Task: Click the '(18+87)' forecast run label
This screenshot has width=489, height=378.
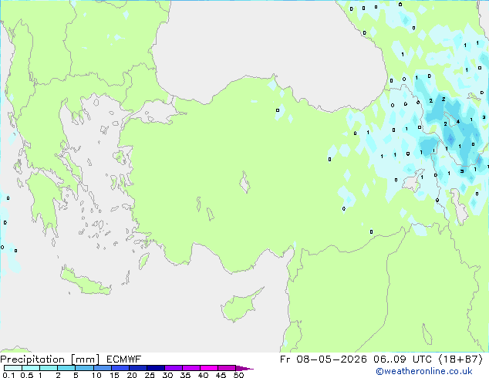Action: point(460,359)
